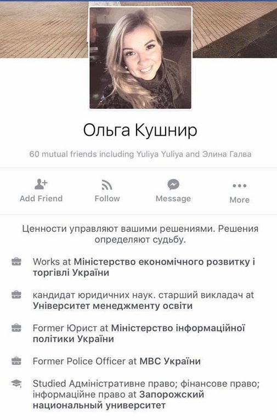Open the profile photo thumbnail
The image size is (277, 420).
(140, 58)
